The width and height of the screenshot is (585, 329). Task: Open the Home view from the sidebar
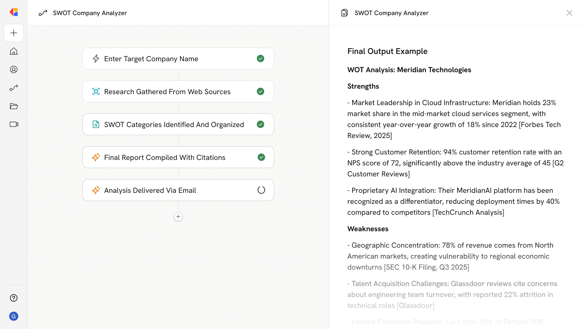[14, 51]
